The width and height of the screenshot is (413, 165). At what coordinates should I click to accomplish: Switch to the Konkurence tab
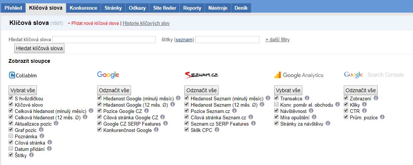point(83,8)
